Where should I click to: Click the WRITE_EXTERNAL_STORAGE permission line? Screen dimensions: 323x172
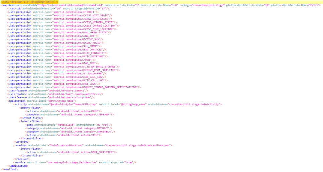pyautogui.click(x=64, y=67)
